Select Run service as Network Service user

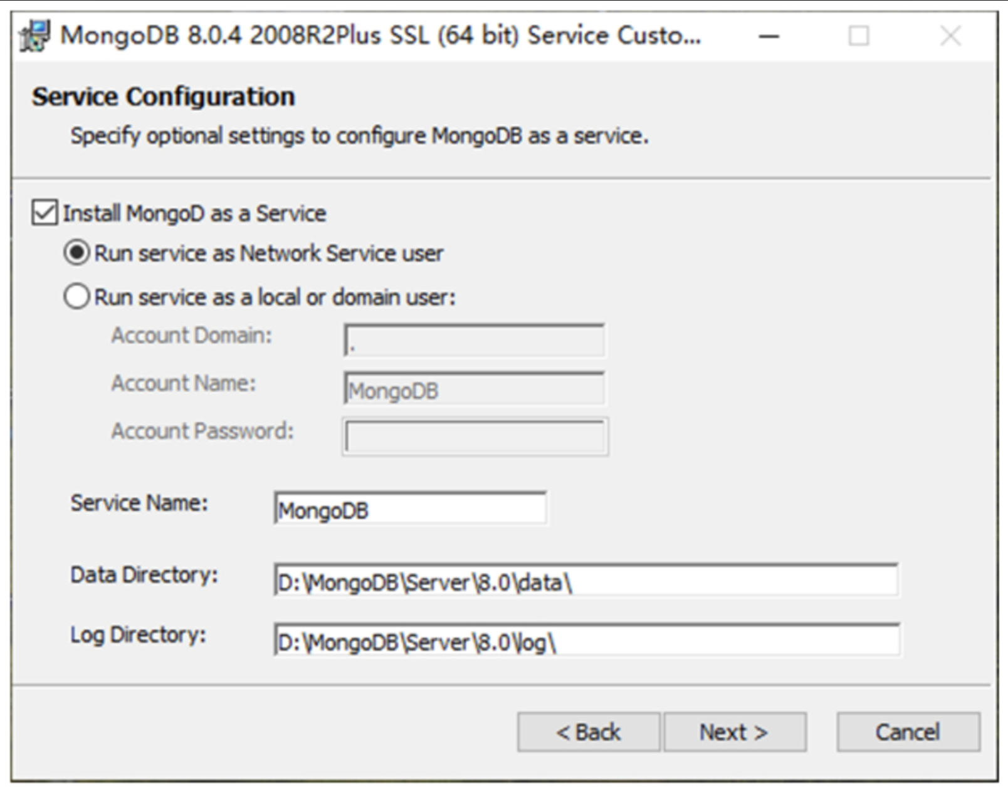pos(76,253)
